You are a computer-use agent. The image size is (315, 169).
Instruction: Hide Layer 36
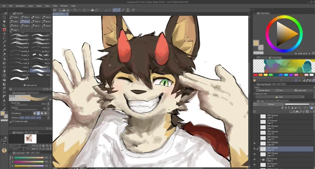(x=254, y=165)
